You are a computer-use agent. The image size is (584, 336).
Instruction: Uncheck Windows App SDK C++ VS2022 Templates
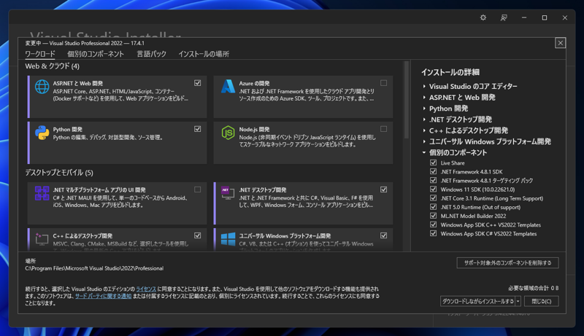coord(433,224)
